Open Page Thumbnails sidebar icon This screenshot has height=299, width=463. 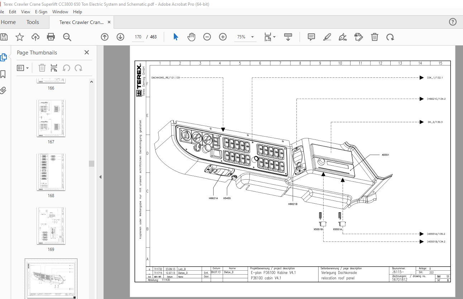(x=3, y=57)
